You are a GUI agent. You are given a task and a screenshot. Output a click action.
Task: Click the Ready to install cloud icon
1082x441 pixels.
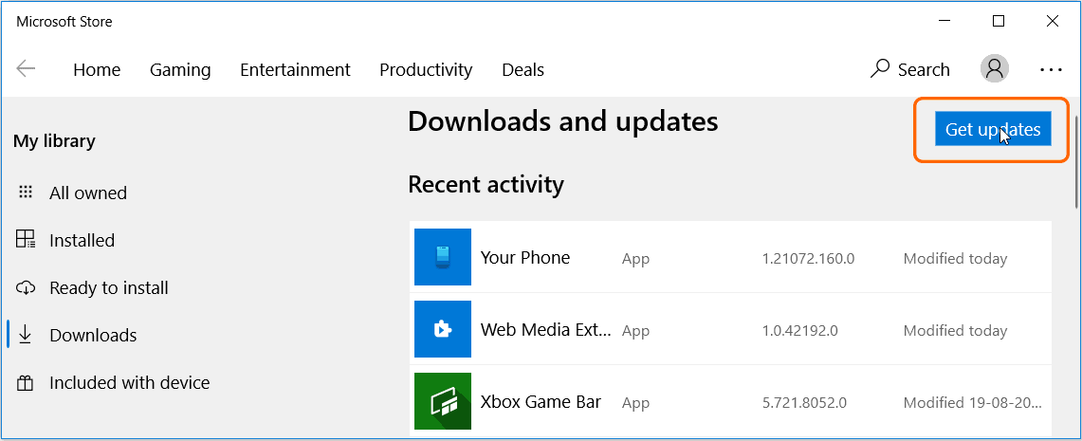26,287
